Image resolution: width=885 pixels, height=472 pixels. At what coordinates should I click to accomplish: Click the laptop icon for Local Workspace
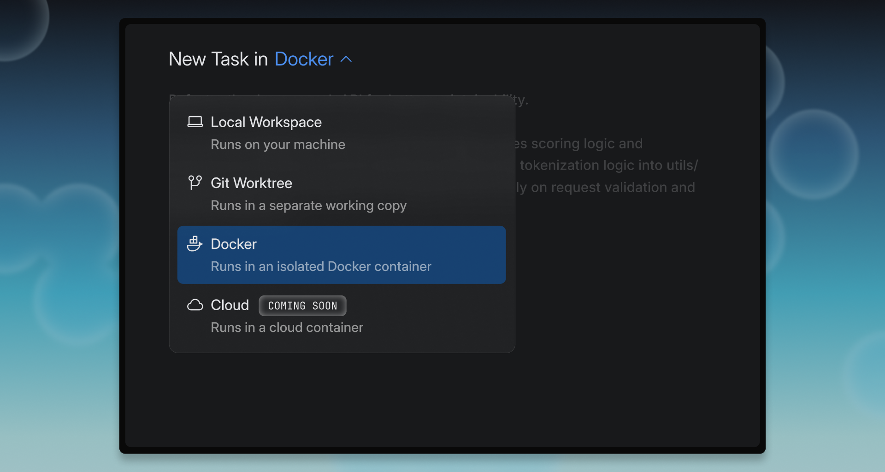pos(195,122)
